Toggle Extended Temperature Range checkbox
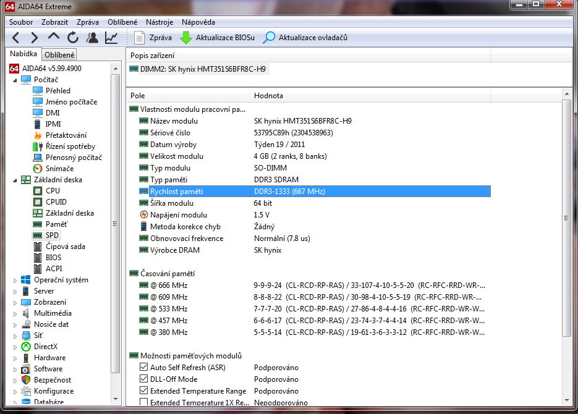The height and width of the screenshot is (414, 578). 144,391
